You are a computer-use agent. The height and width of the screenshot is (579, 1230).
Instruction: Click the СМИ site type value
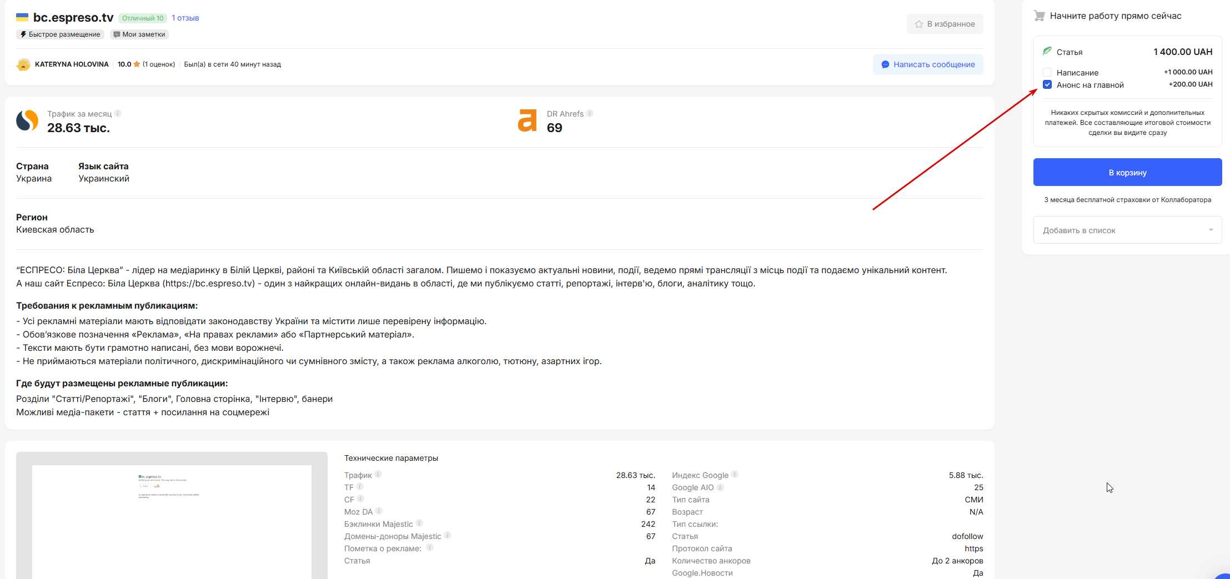974,500
